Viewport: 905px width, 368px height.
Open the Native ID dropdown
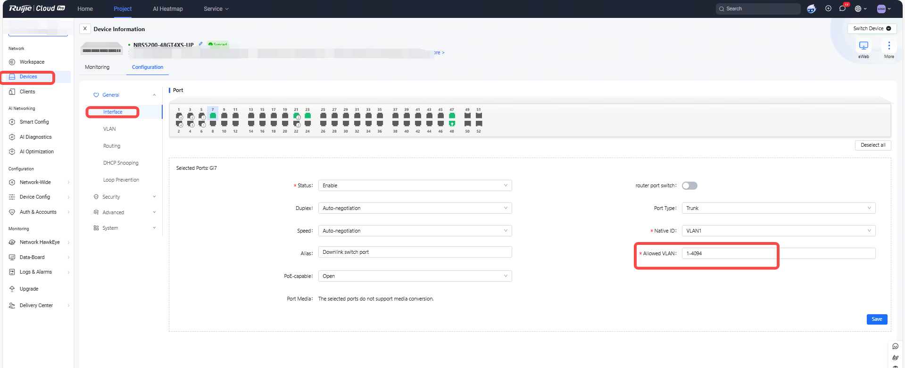point(779,231)
